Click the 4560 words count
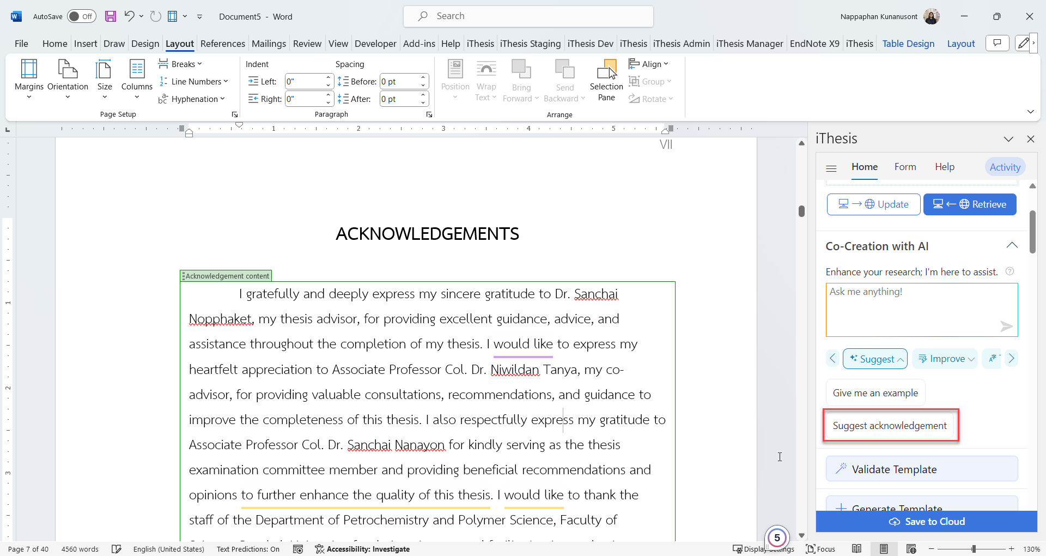 point(80,549)
